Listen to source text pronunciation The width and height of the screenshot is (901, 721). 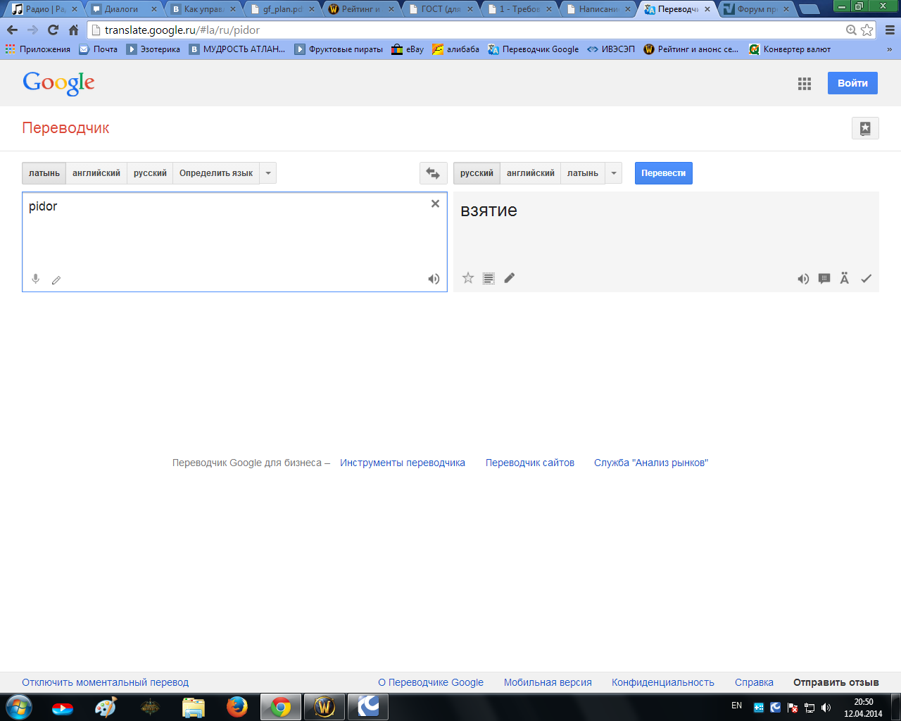(x=434, y=279)
